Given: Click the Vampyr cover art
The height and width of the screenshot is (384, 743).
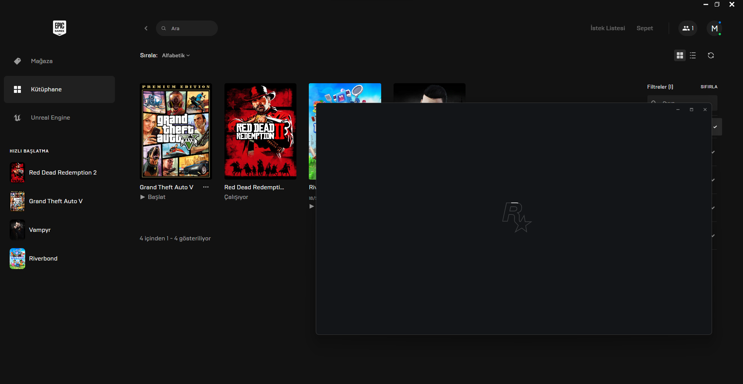Looking at the screenshot, I should pyautogui.click(x=430, y=93).
